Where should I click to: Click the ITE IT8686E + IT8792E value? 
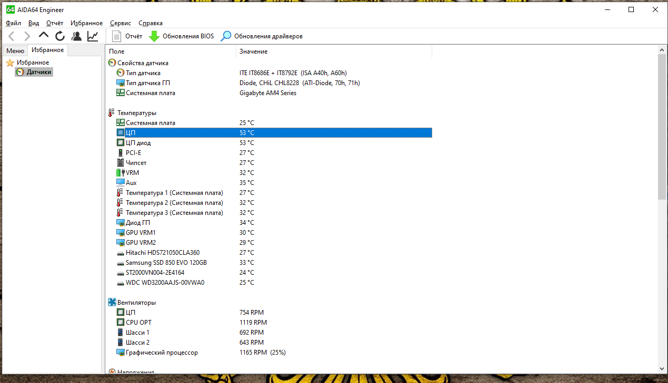[x=293, y=73]
